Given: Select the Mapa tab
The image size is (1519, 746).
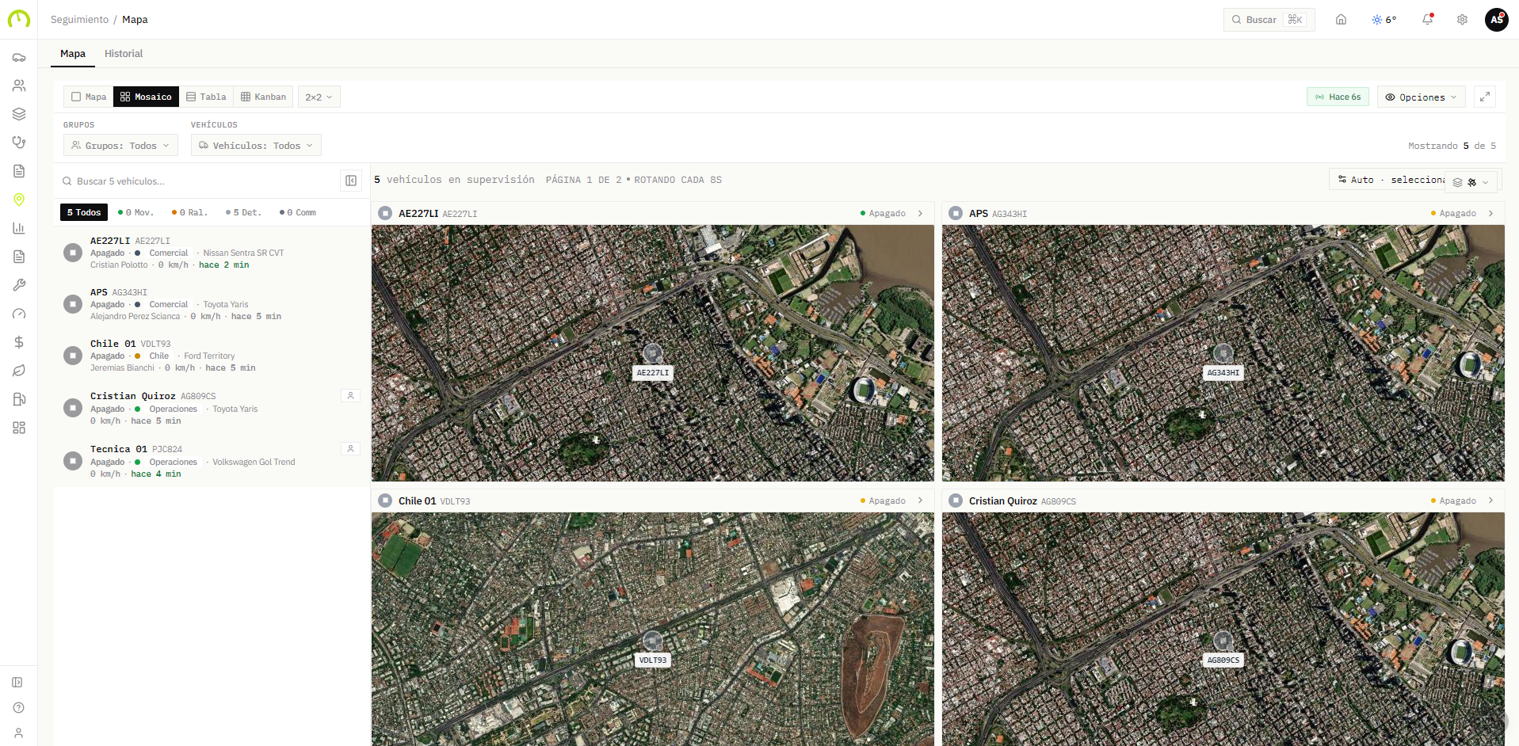Looking at the screenshot, I should point(73,54).
